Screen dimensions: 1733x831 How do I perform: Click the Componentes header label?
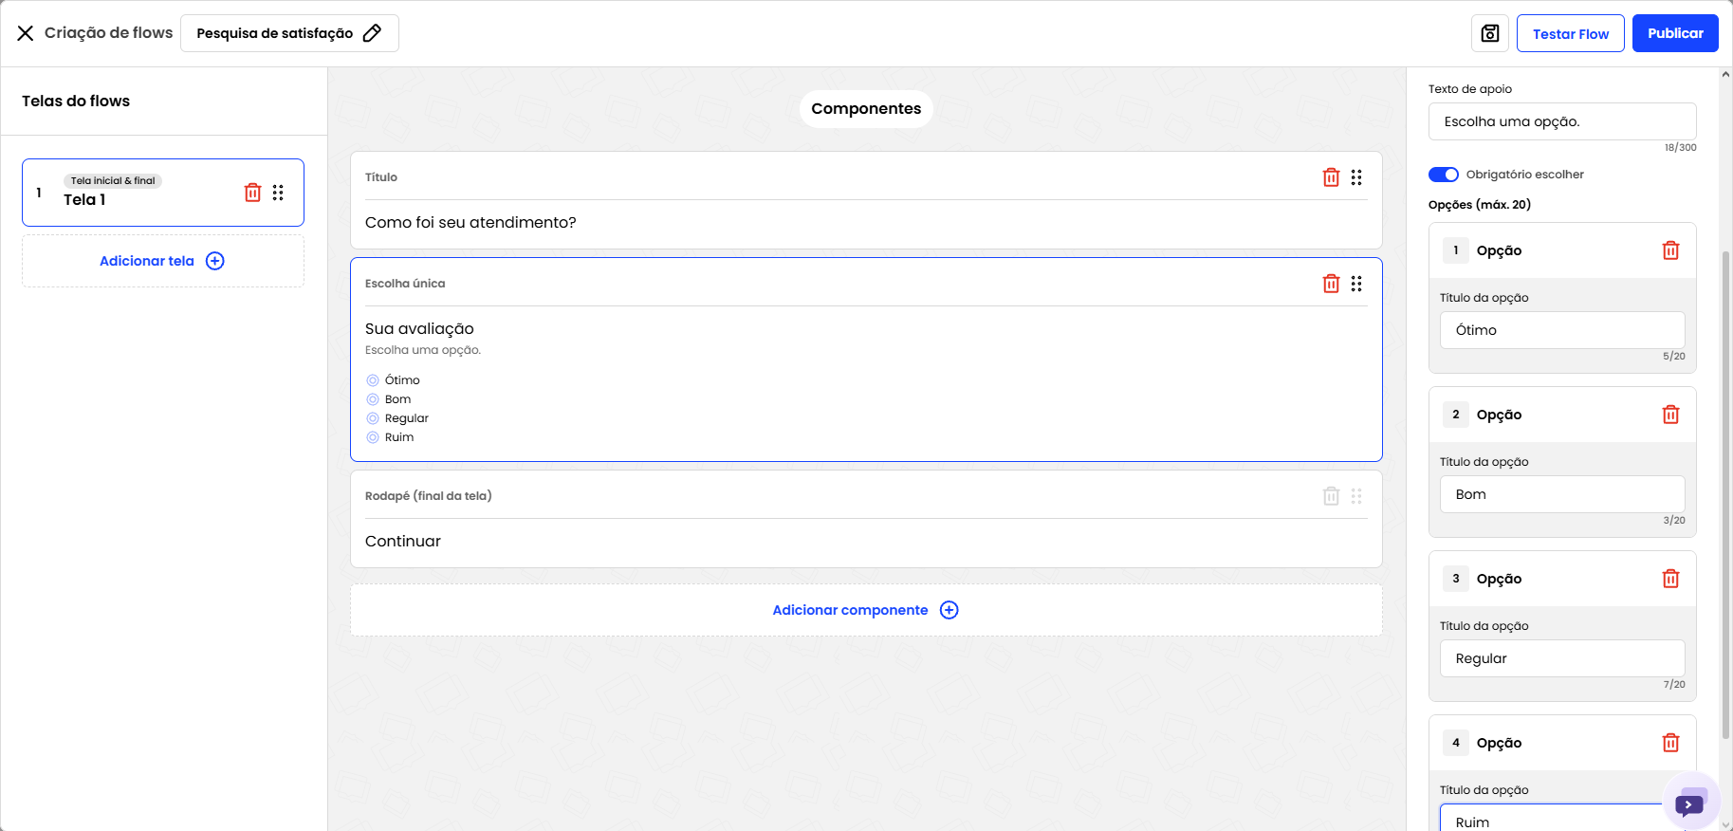[x=866, y=109]
